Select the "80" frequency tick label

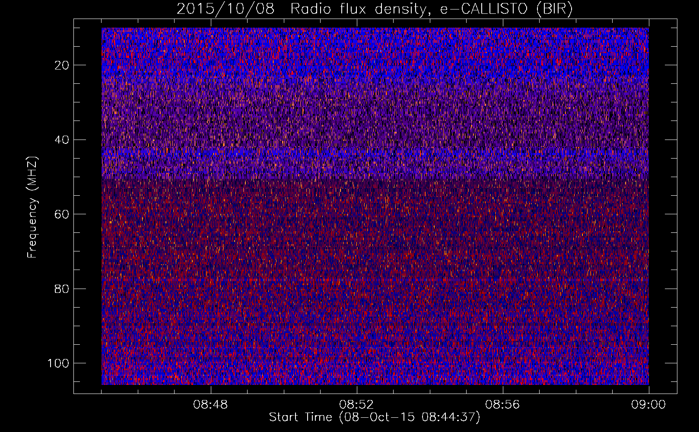click(62, 289)
